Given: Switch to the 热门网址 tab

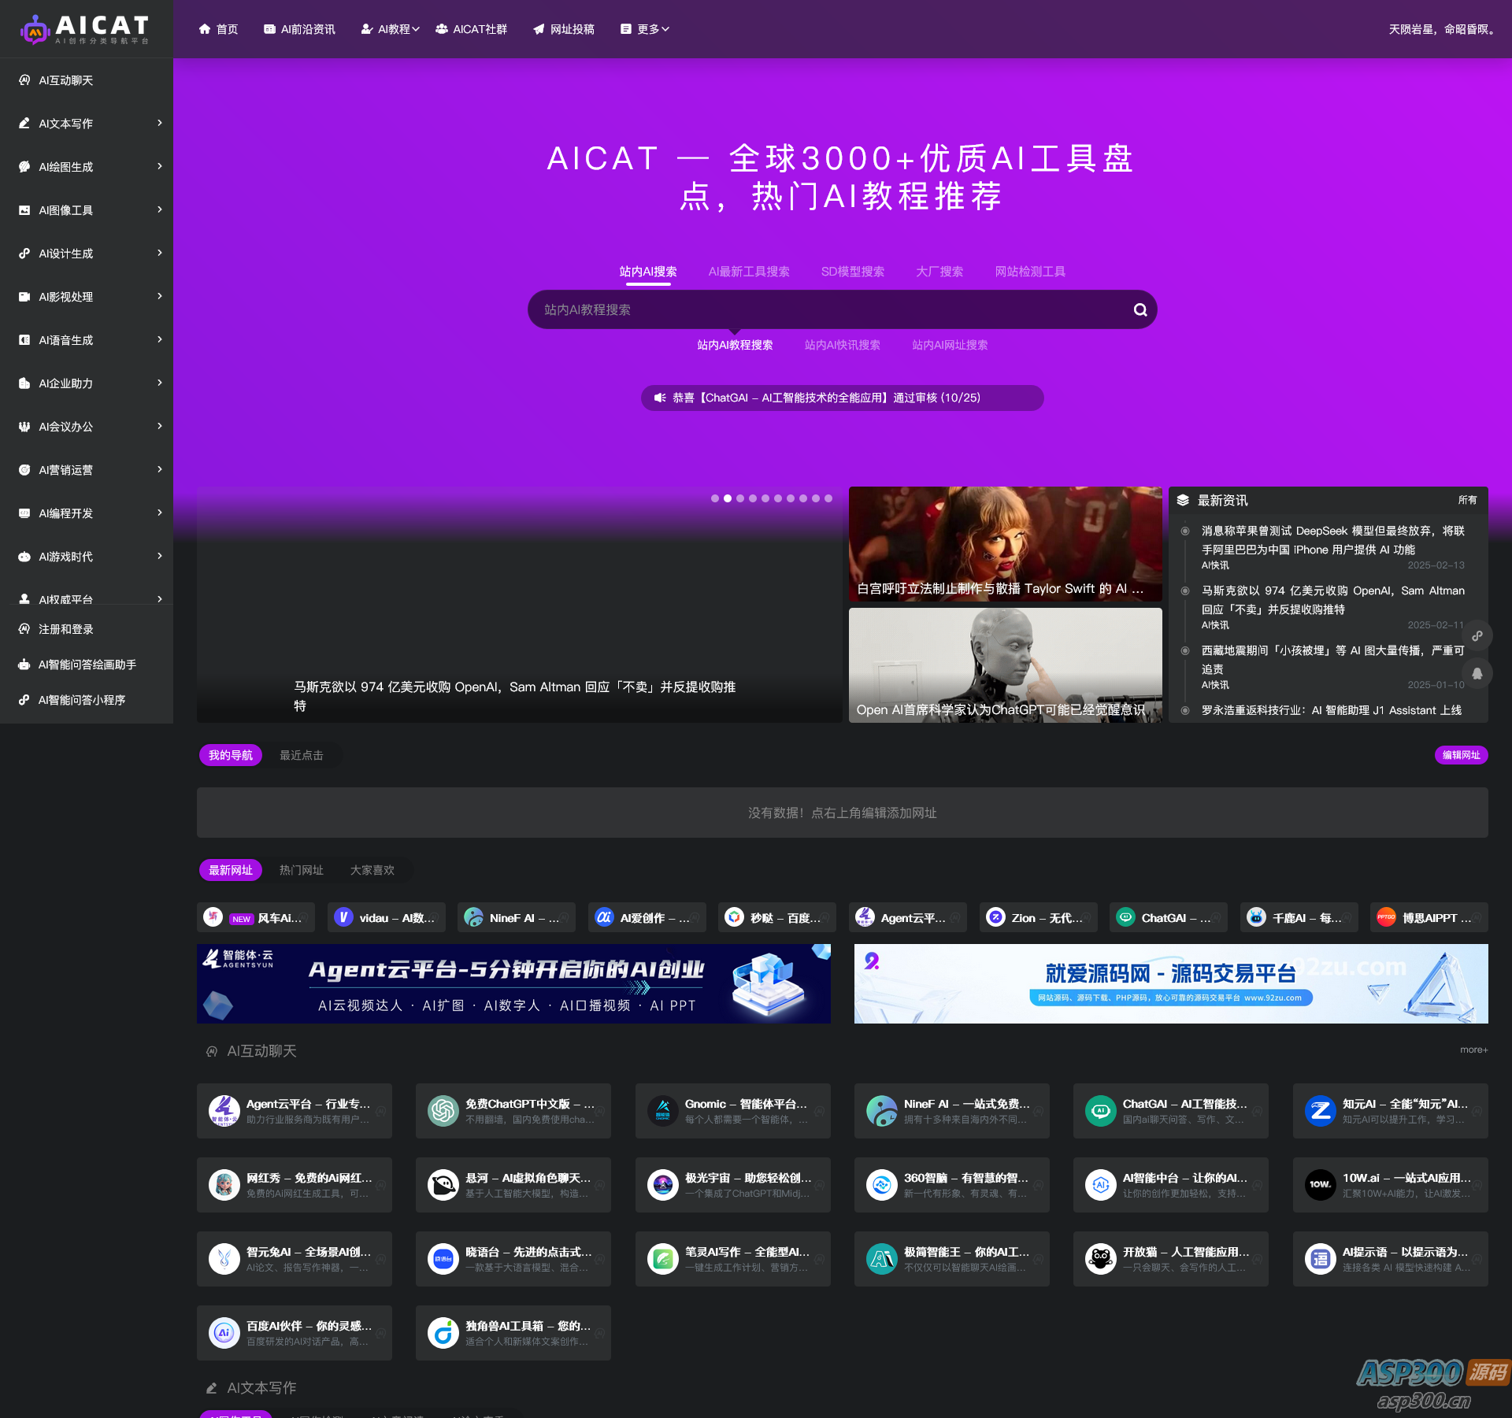Looking at the screenshot, I should [x=301, y=870].
